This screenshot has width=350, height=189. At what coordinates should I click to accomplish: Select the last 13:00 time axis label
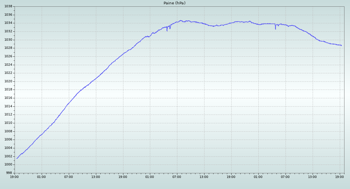point(313,177)
